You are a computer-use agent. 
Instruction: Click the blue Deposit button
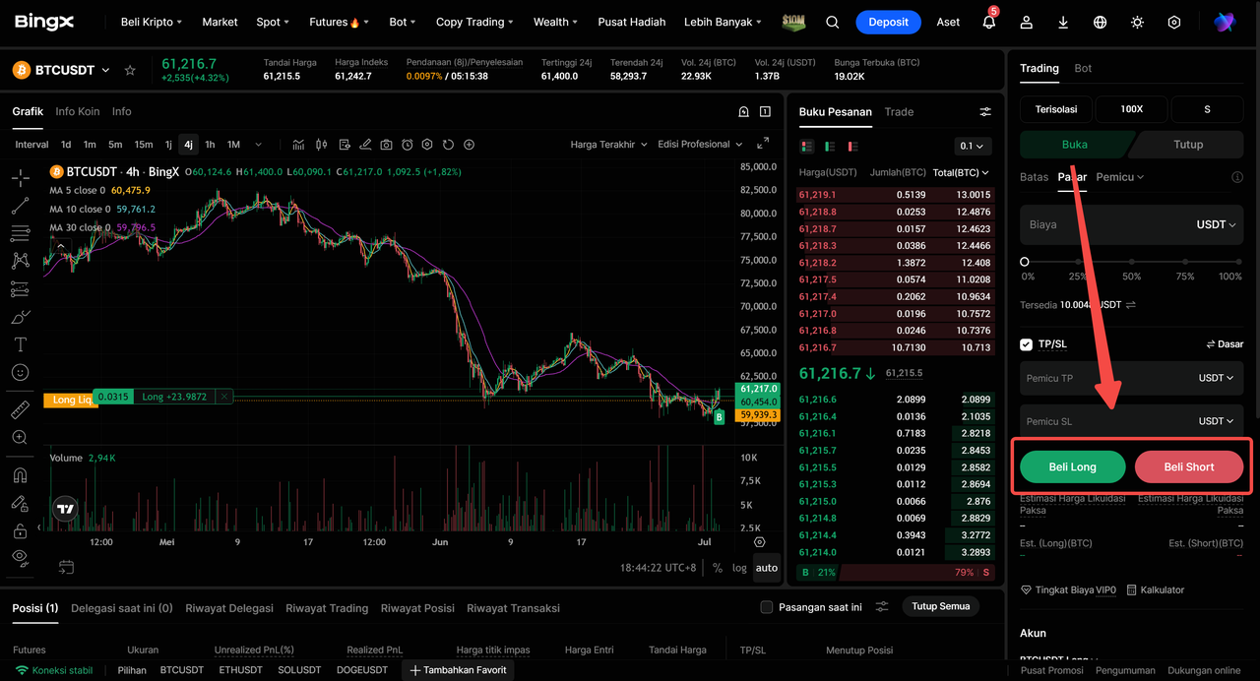(x=888, y=22)
